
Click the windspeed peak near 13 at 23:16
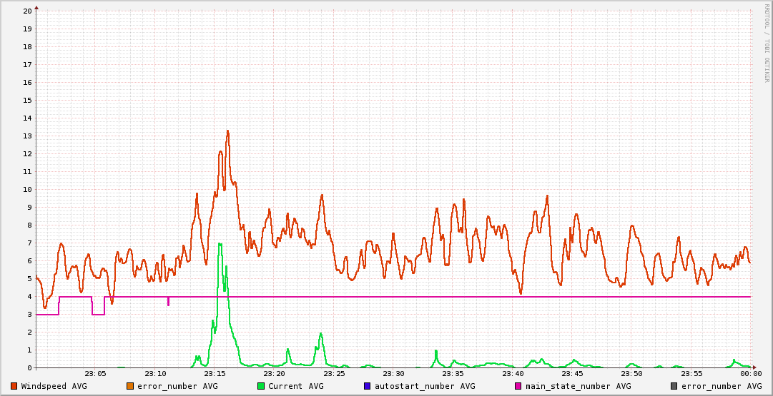click(228, 131)
